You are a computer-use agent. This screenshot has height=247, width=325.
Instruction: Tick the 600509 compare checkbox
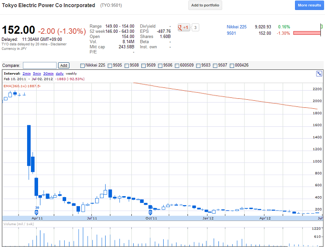[x=177, y=66]
